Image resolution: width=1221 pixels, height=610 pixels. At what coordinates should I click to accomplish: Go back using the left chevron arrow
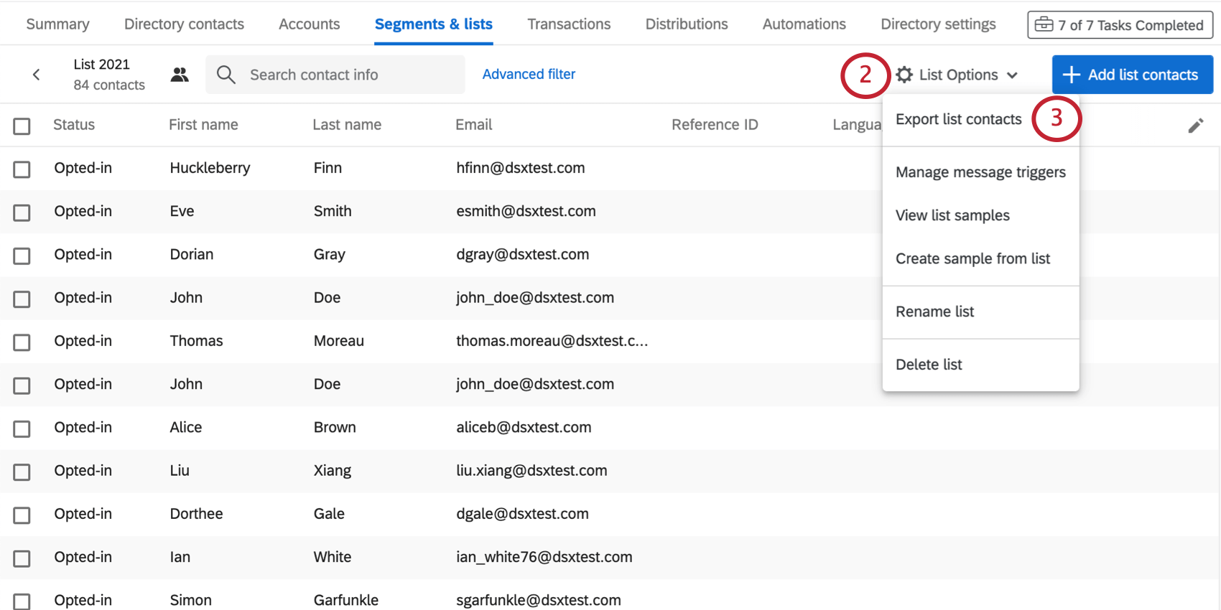click(36, 75)
